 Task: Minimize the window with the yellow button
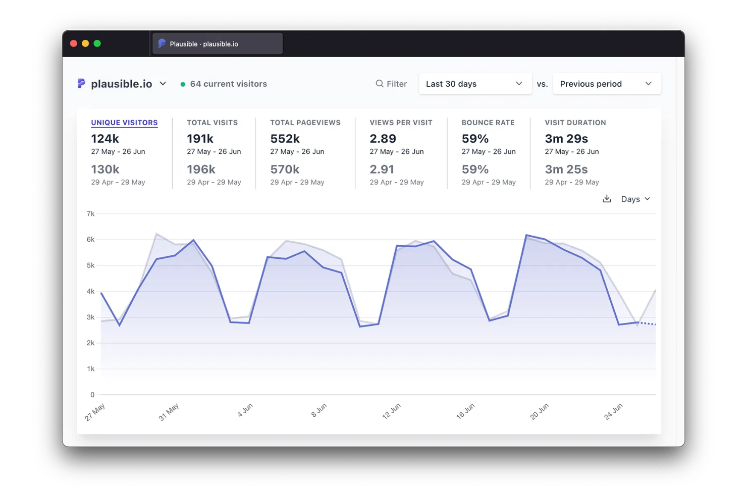coord(85,43)
